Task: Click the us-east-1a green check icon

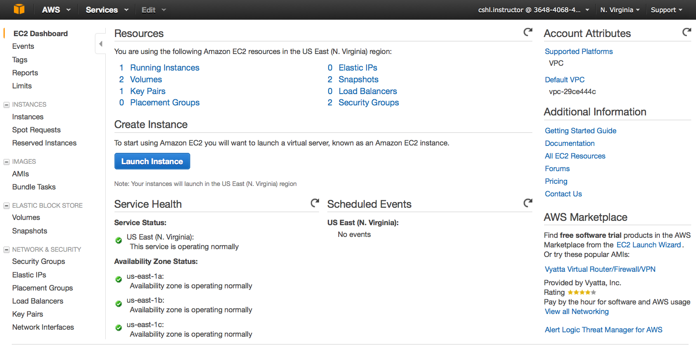Action: pos(118,279)
